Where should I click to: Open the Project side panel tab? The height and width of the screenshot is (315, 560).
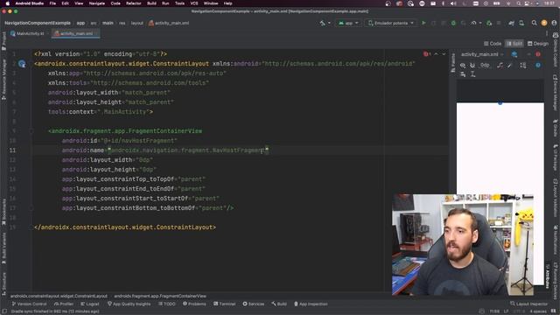click(3, 40)
